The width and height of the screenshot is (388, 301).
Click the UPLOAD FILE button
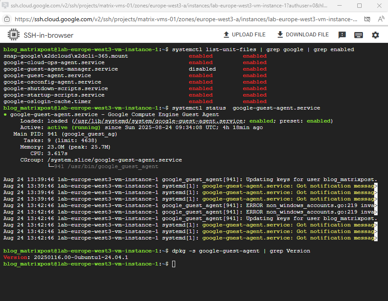click(x=244, y=35)
